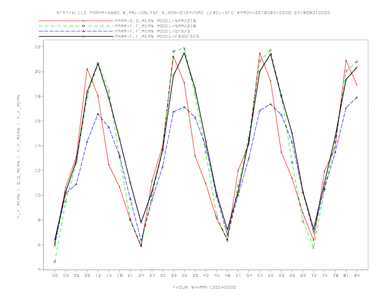Click x-axis tick label 57
This screenshot has width=389, height=300.
[260, 275]
